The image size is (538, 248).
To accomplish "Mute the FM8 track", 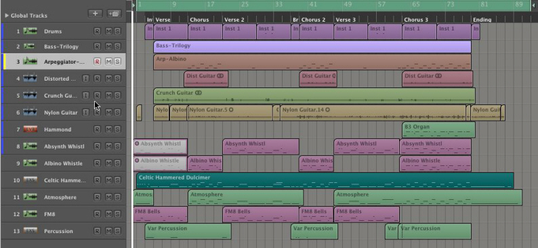I will click(x=108, y=214).
